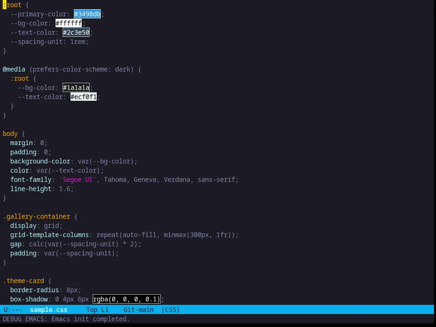This screenshot has width=436, height=327.
Task: Click the #ffffff background color value
Action: 68,23
